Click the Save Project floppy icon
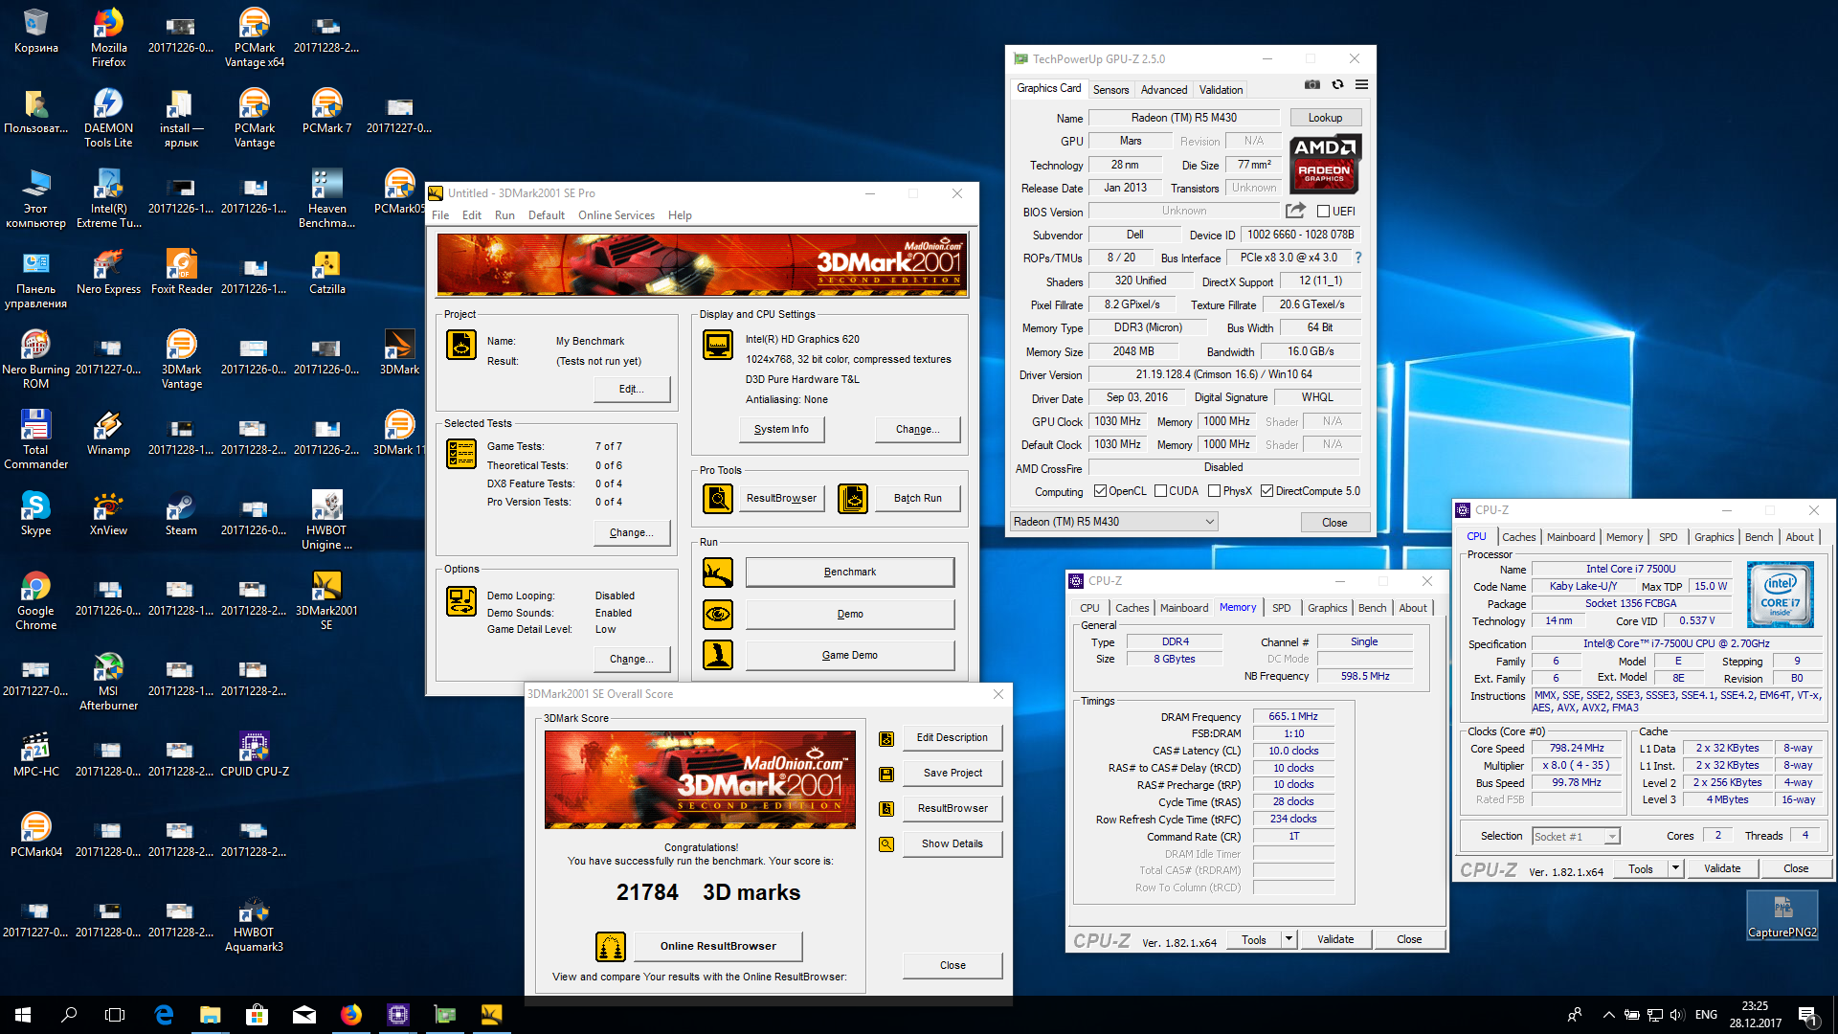 point(886,774)
